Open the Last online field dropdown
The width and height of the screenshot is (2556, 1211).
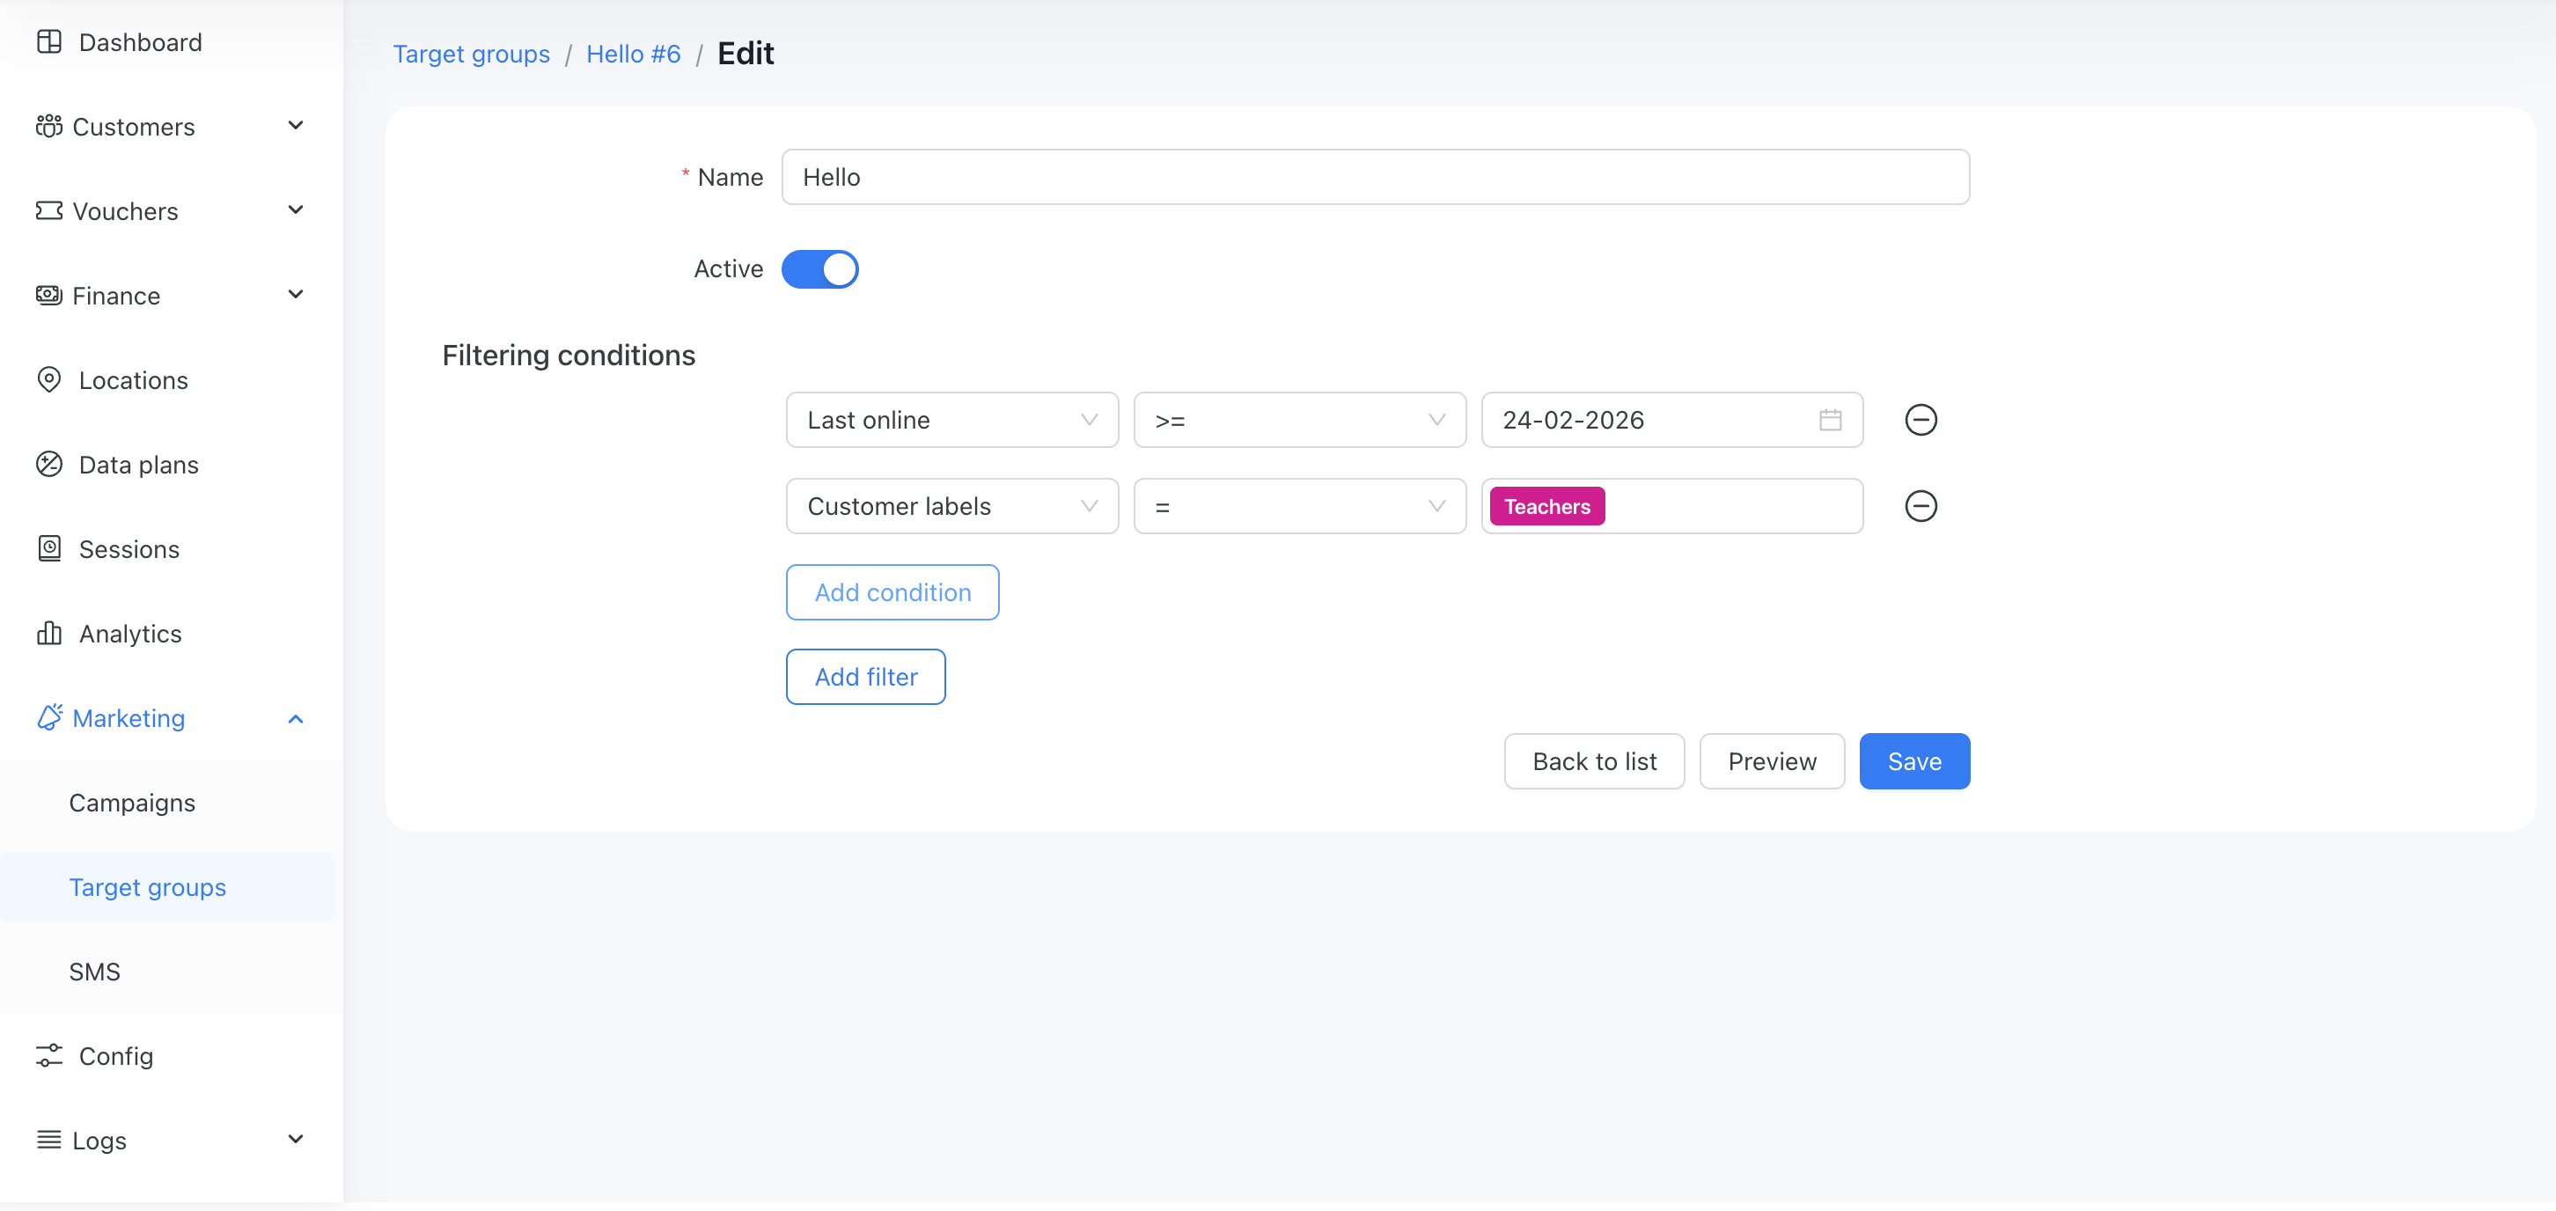951,420
